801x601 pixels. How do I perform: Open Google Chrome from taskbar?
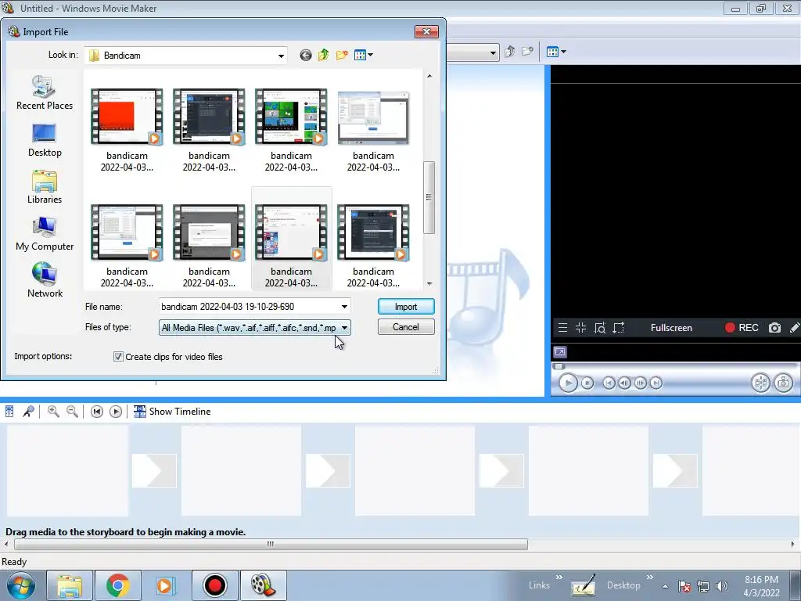pyautogui.click(x=117, y=585)
